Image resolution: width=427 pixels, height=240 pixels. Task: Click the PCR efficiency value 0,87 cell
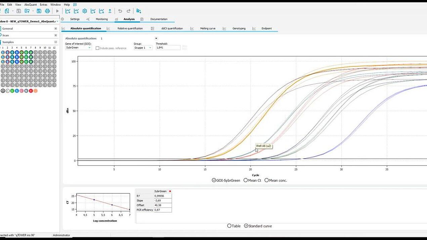tap(163, 210)
